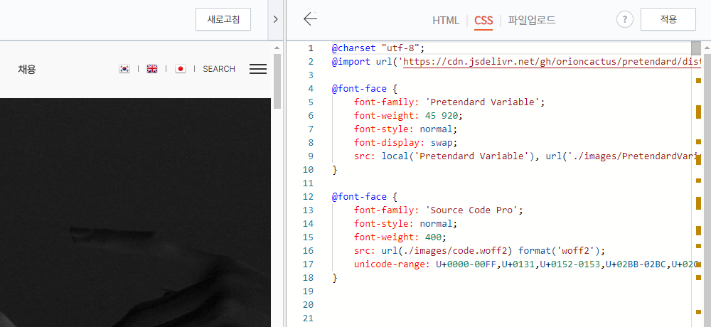711x327 pixels.
Task: Click the src: local('Pretendard Variable') line
Action: [527, 156]
